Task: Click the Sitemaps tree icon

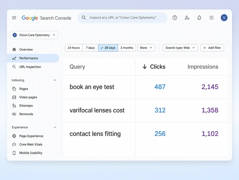Action: (14, 106)
